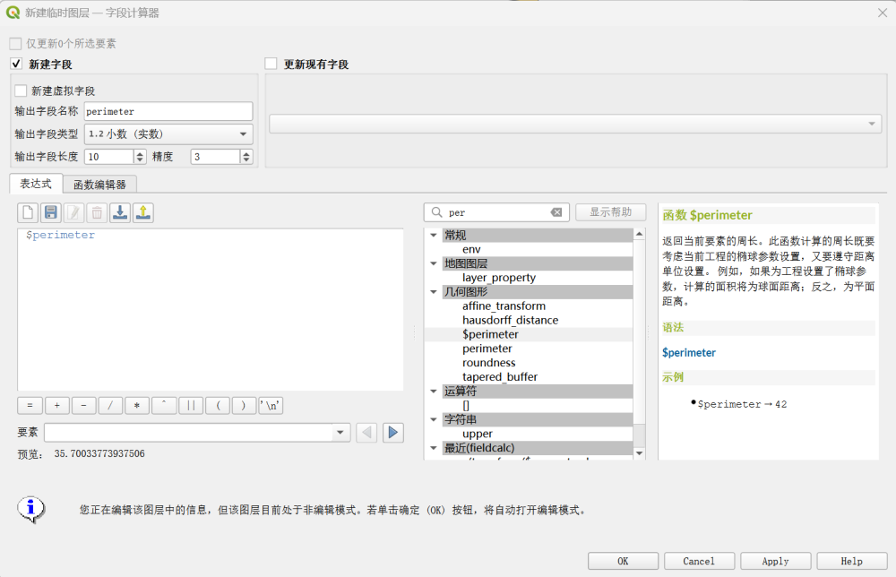Enable the 新建虚拟字段 checkbox

(x=21, y=90)
